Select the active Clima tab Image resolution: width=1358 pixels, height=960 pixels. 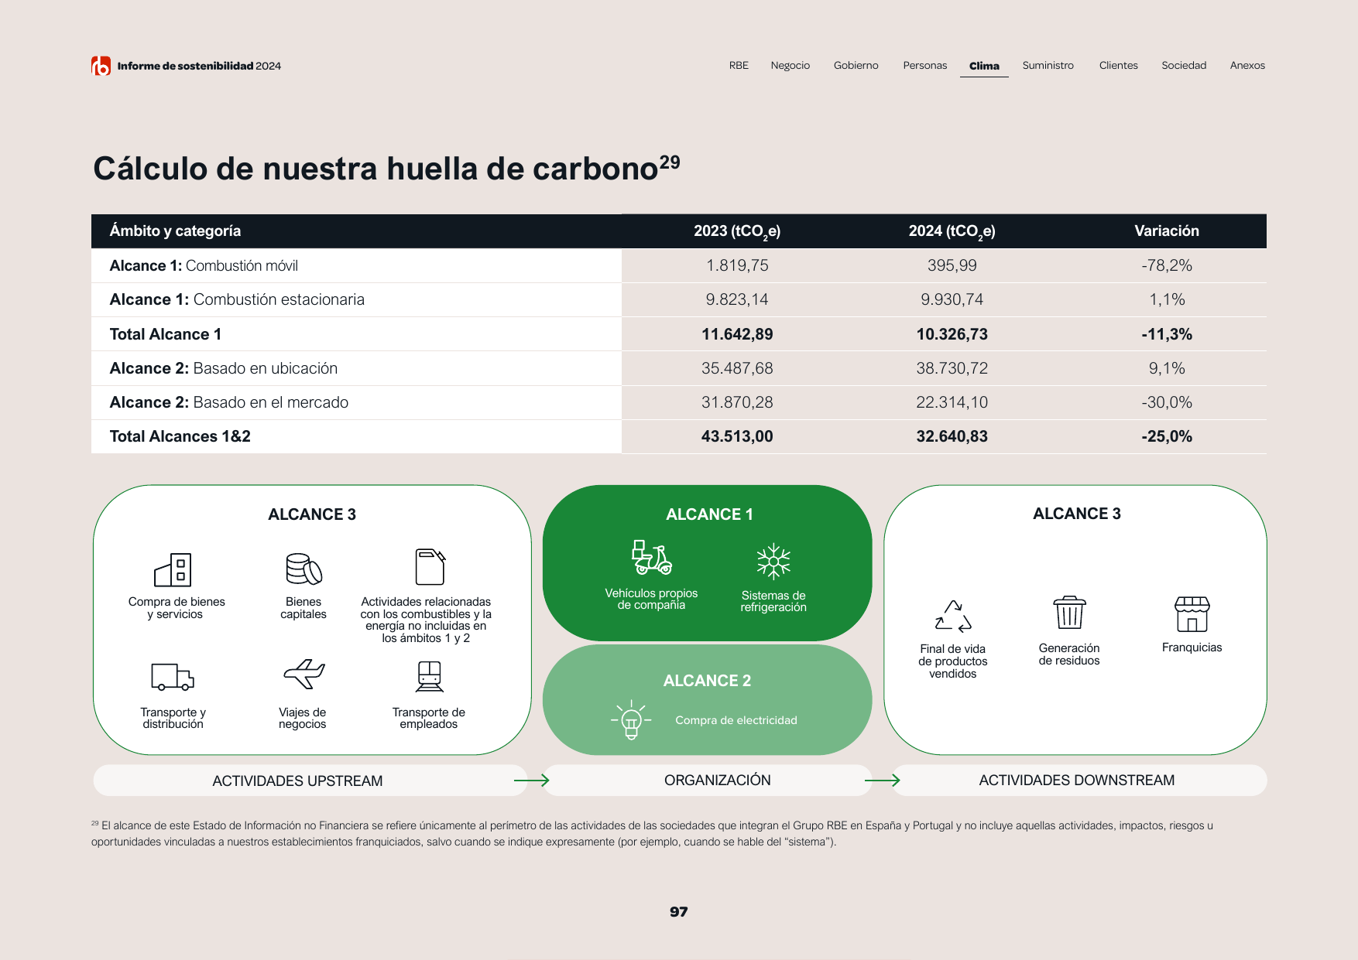pos(984,66)
